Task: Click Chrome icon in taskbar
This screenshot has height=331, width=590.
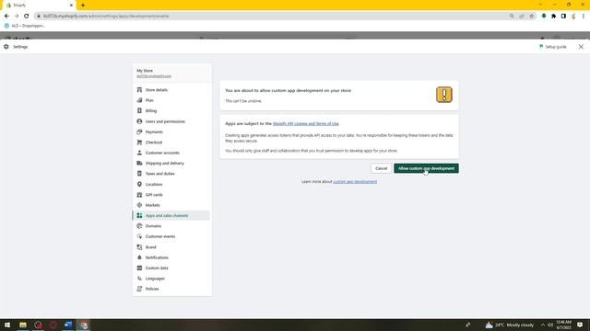Action: [x=84, y=325]
